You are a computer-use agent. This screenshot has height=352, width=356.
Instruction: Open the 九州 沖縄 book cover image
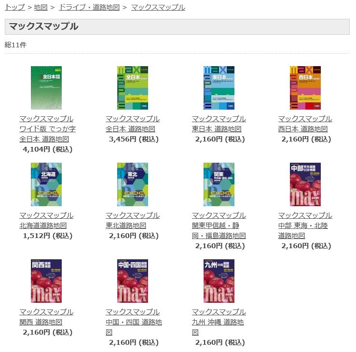(219, 281)
